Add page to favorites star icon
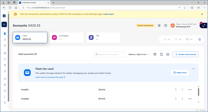This screenshot has width=208, height=112. click(x=185, y=8)
